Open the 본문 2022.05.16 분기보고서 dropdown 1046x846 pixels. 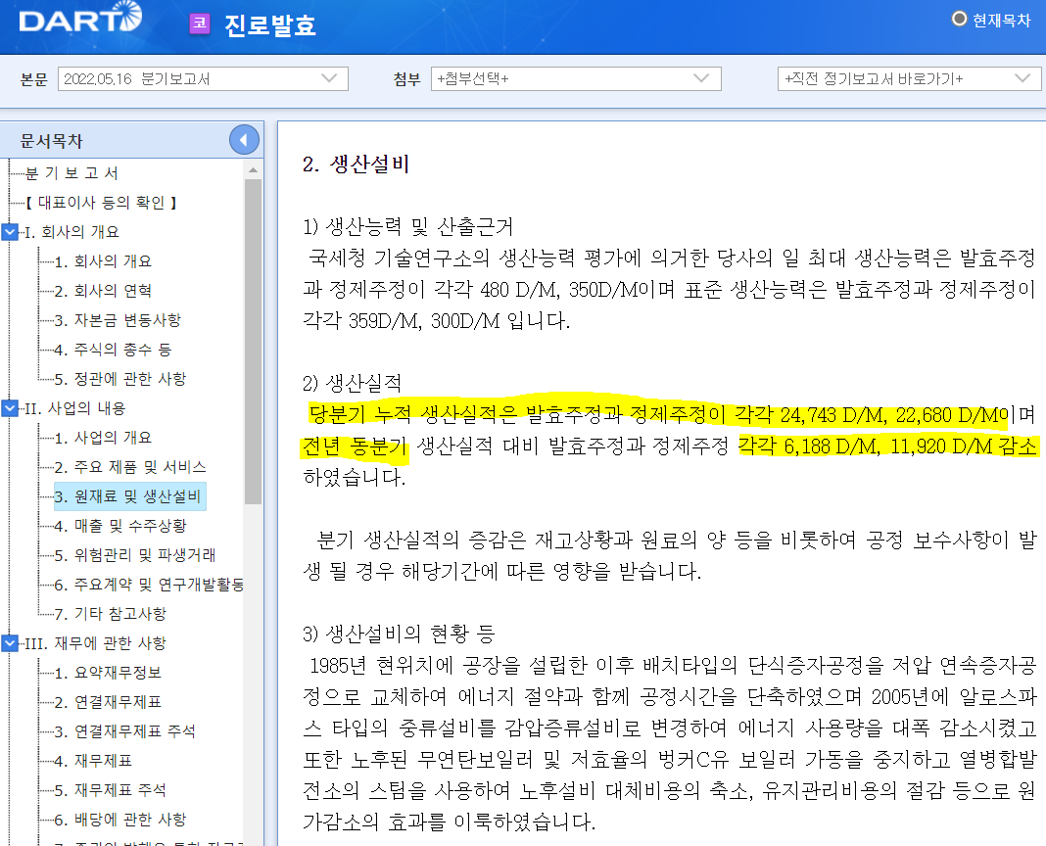[x=203, y=78]
